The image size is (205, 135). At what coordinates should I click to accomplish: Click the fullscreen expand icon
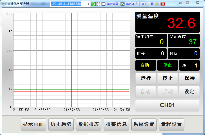pos(99,4)
